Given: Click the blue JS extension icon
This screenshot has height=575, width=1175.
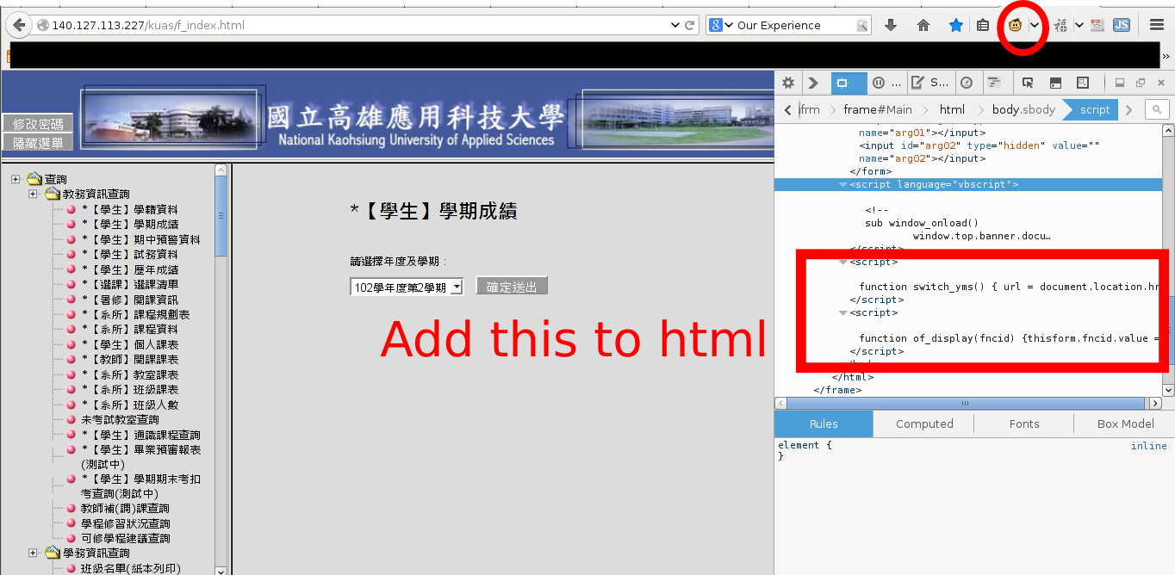Looking at the screenshot, I should (x=1121, y=26).
